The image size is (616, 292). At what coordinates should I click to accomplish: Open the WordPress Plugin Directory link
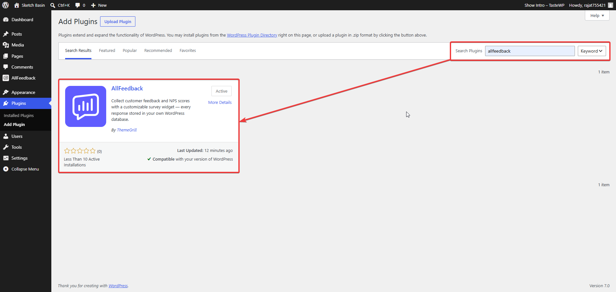click(x=252, y=35)
